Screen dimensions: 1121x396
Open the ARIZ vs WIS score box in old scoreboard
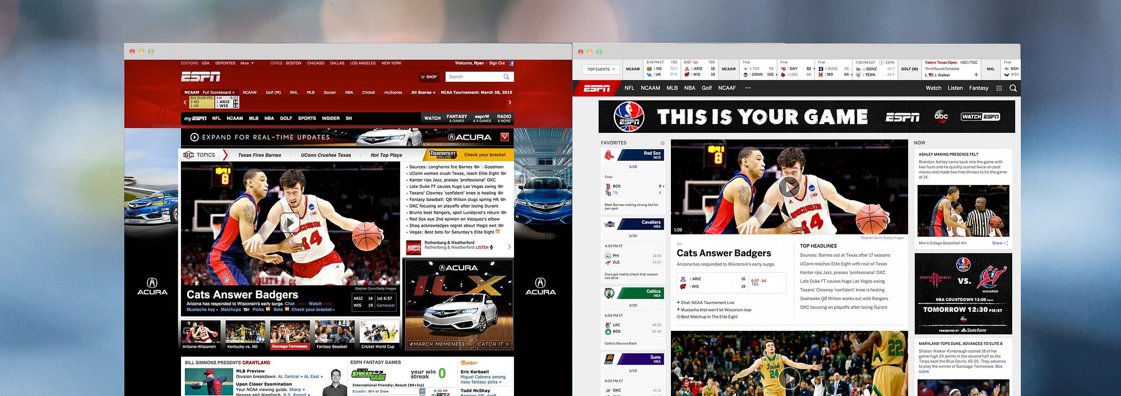pos(227,102)
